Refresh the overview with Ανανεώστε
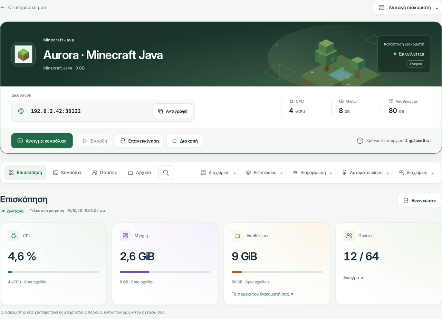This screenshot has height=319, width=442. [420, 200]
